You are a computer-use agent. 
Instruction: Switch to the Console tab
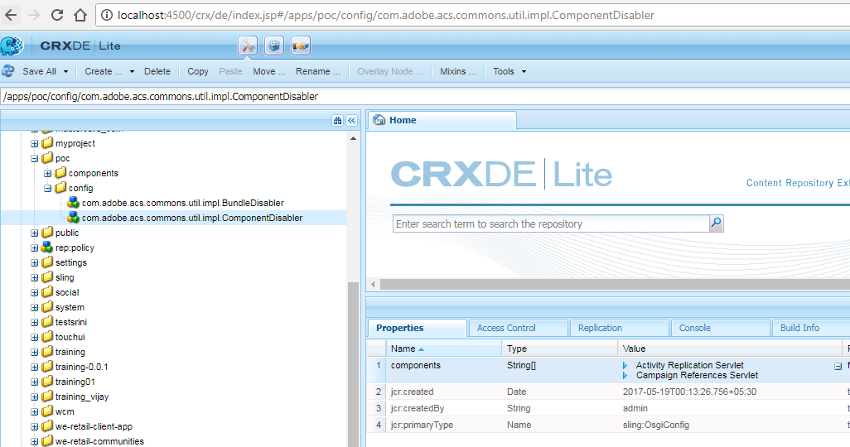point(721,328)
